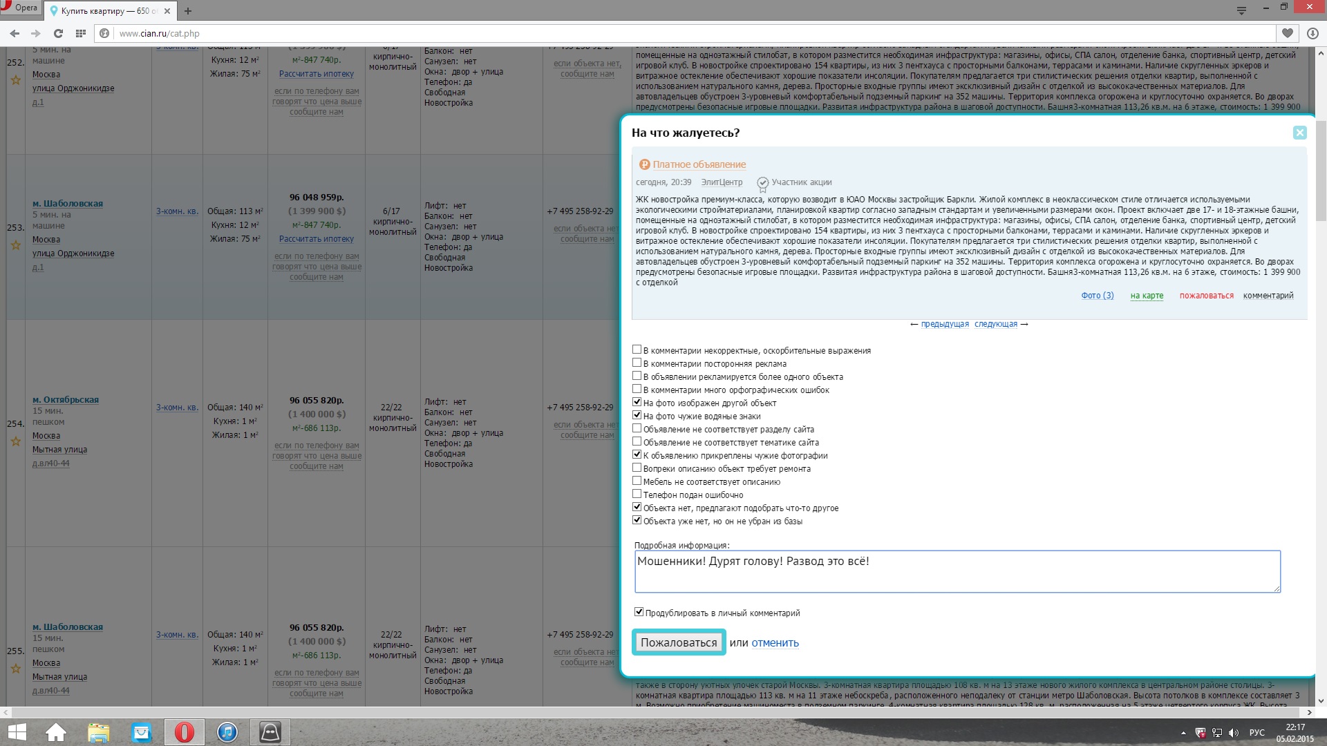Image resolution: width=1327 pixels, height=746 pixels.
Task: Open the downloads icon in the address bar
Action: click(1312, 33)
